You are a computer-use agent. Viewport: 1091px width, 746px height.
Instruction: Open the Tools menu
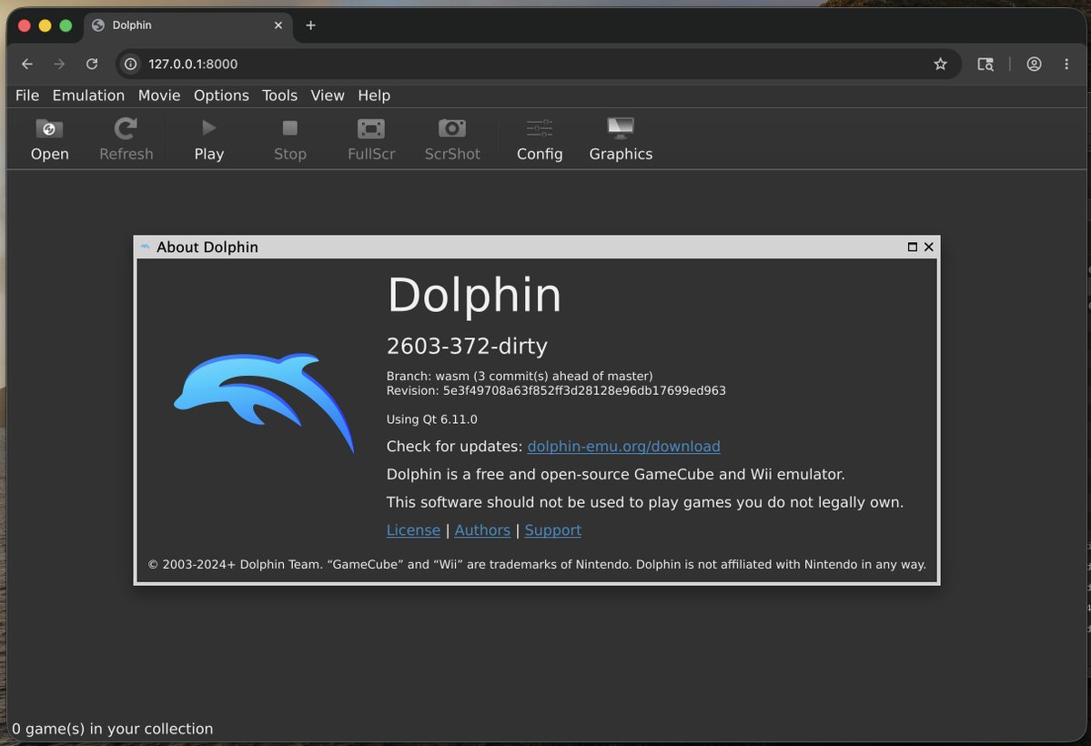279,96
